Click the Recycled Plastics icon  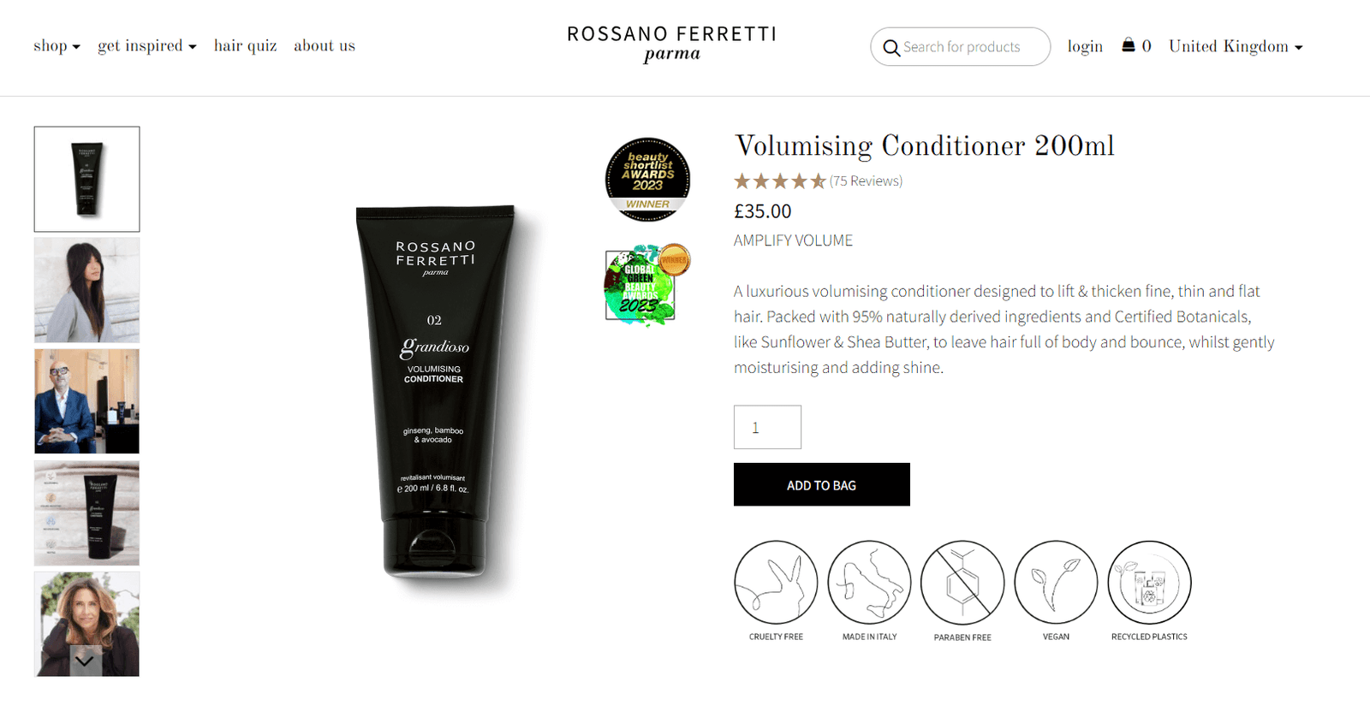(1149, 582)
